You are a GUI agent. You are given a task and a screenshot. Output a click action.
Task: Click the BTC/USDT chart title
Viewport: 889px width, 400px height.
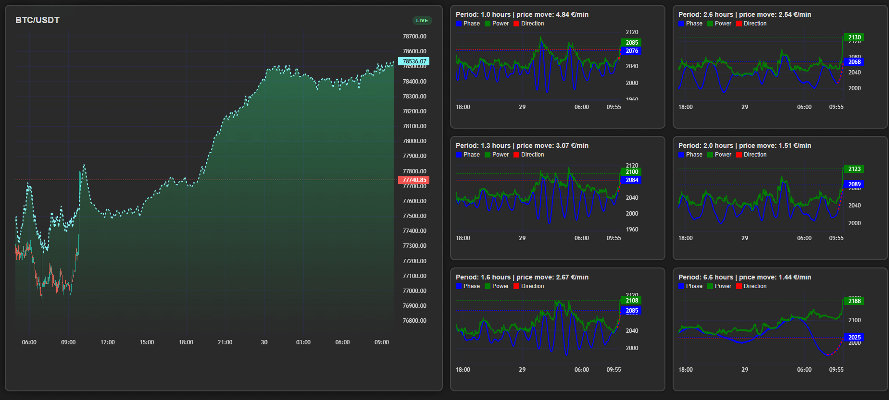pyautogui.click(x=38, y=20)
